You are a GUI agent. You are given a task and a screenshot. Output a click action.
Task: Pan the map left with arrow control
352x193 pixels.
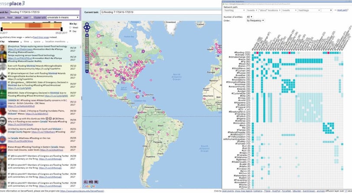pyautogui.click(x=85, y=28)
